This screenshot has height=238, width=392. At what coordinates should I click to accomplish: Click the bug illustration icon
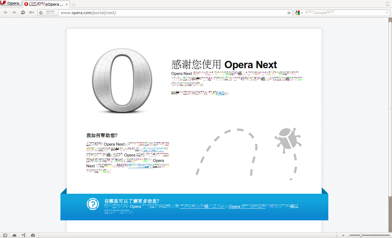coord(288,140)
